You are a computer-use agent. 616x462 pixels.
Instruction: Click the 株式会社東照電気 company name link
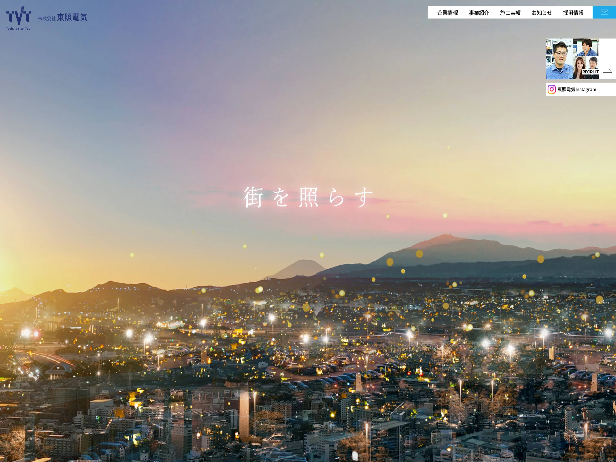pos(63,18)
